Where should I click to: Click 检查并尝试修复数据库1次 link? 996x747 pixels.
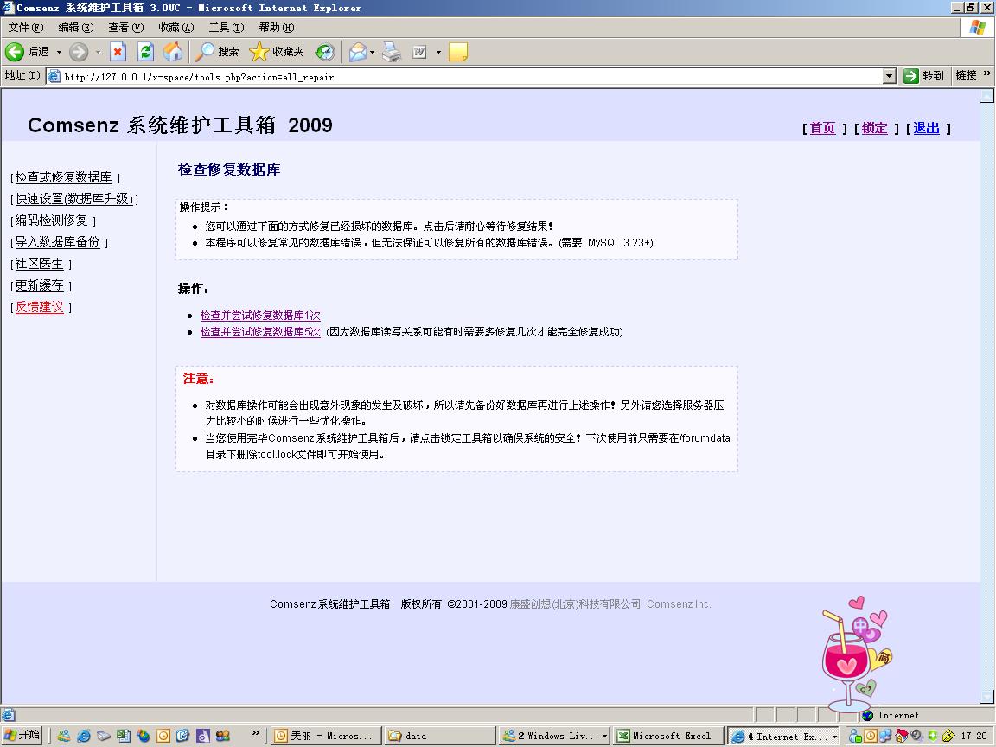(260, 315)
